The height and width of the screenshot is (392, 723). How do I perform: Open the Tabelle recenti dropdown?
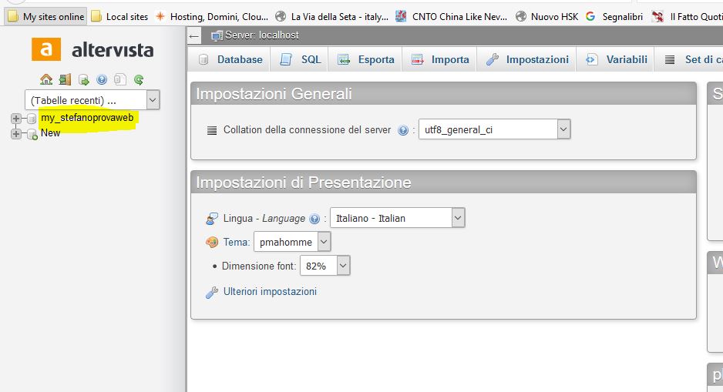point(92,99)
